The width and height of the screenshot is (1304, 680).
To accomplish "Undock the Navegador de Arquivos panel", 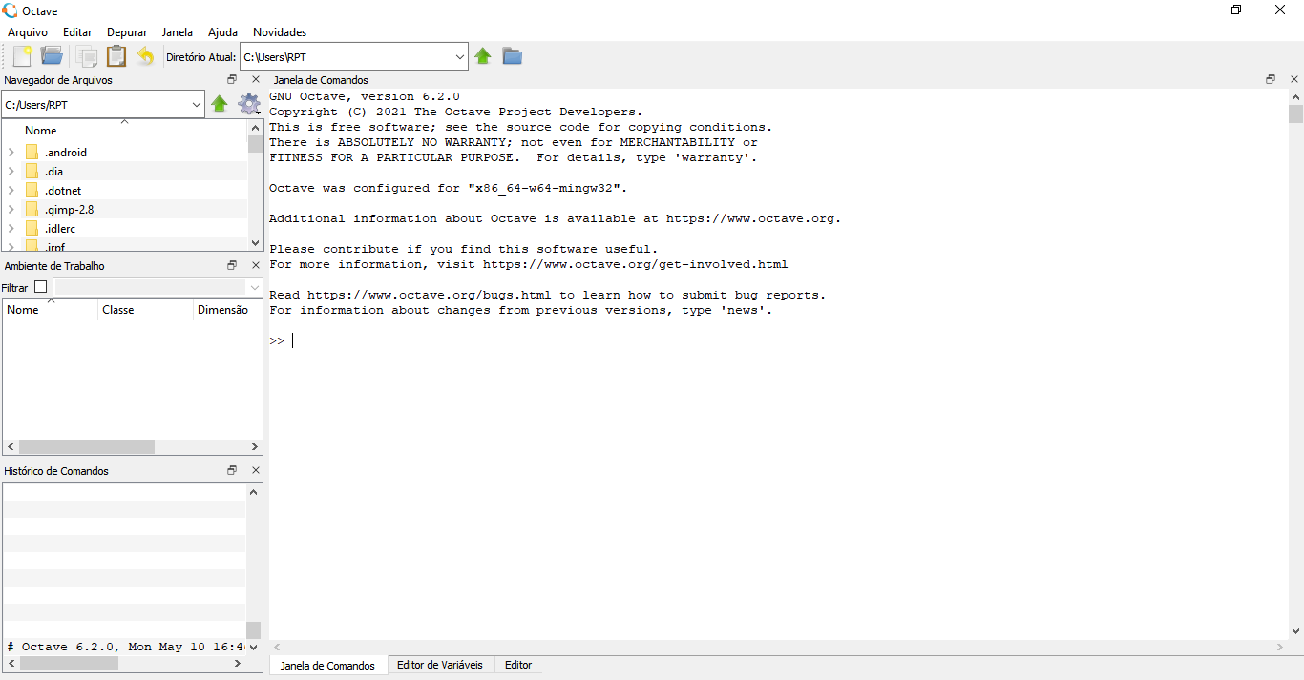I will (232, 80).
